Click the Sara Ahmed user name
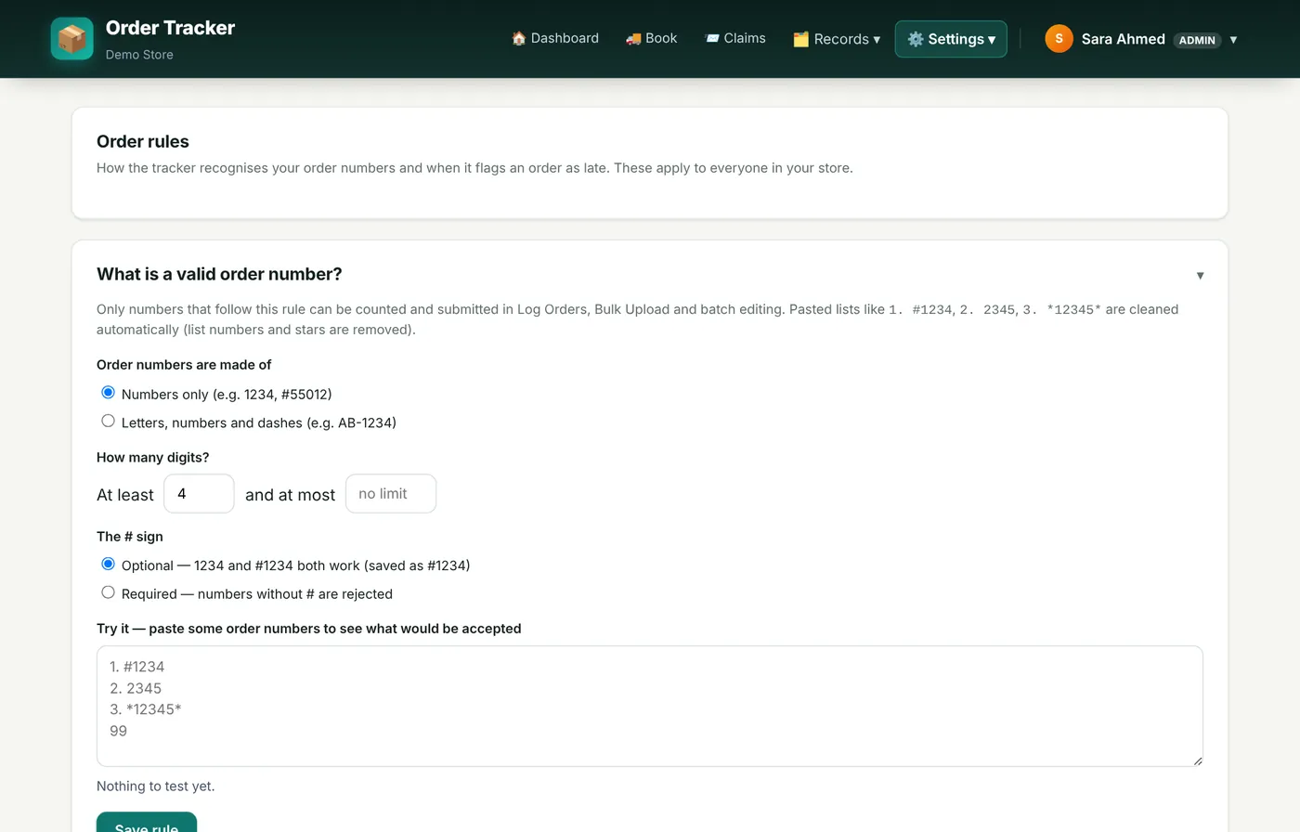 point(1123,39)
